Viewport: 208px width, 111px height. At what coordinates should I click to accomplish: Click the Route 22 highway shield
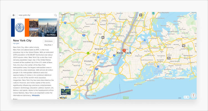94,54
